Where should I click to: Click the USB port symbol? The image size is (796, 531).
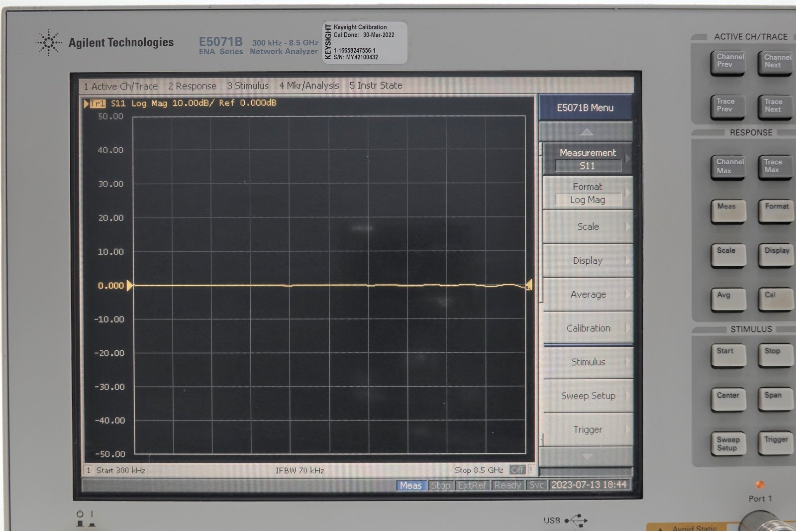click(576, 521)
